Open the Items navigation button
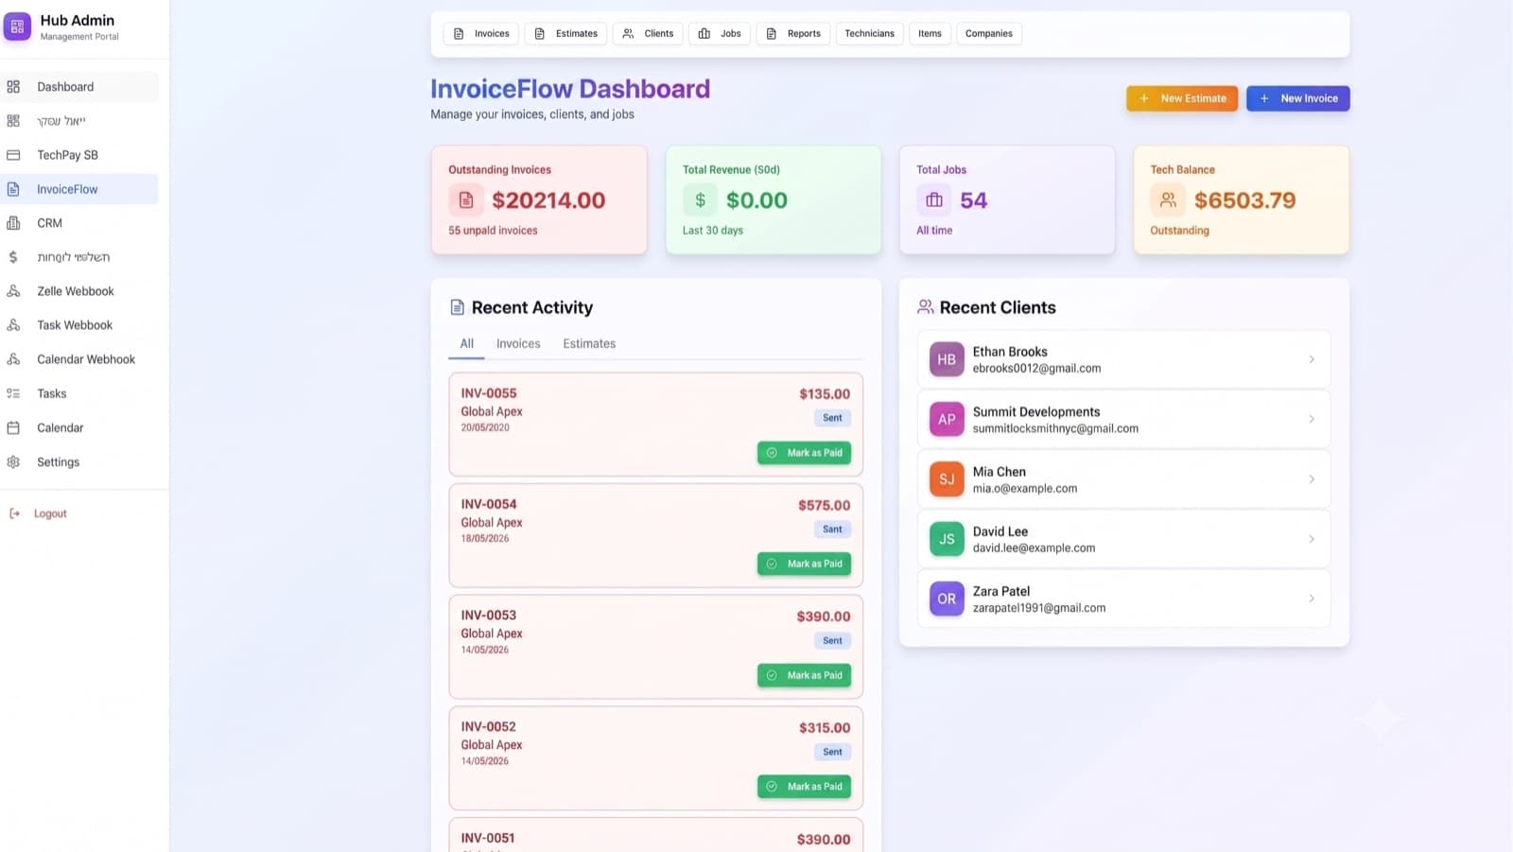This screenshot has width=1513, height=852. point(930,33)
